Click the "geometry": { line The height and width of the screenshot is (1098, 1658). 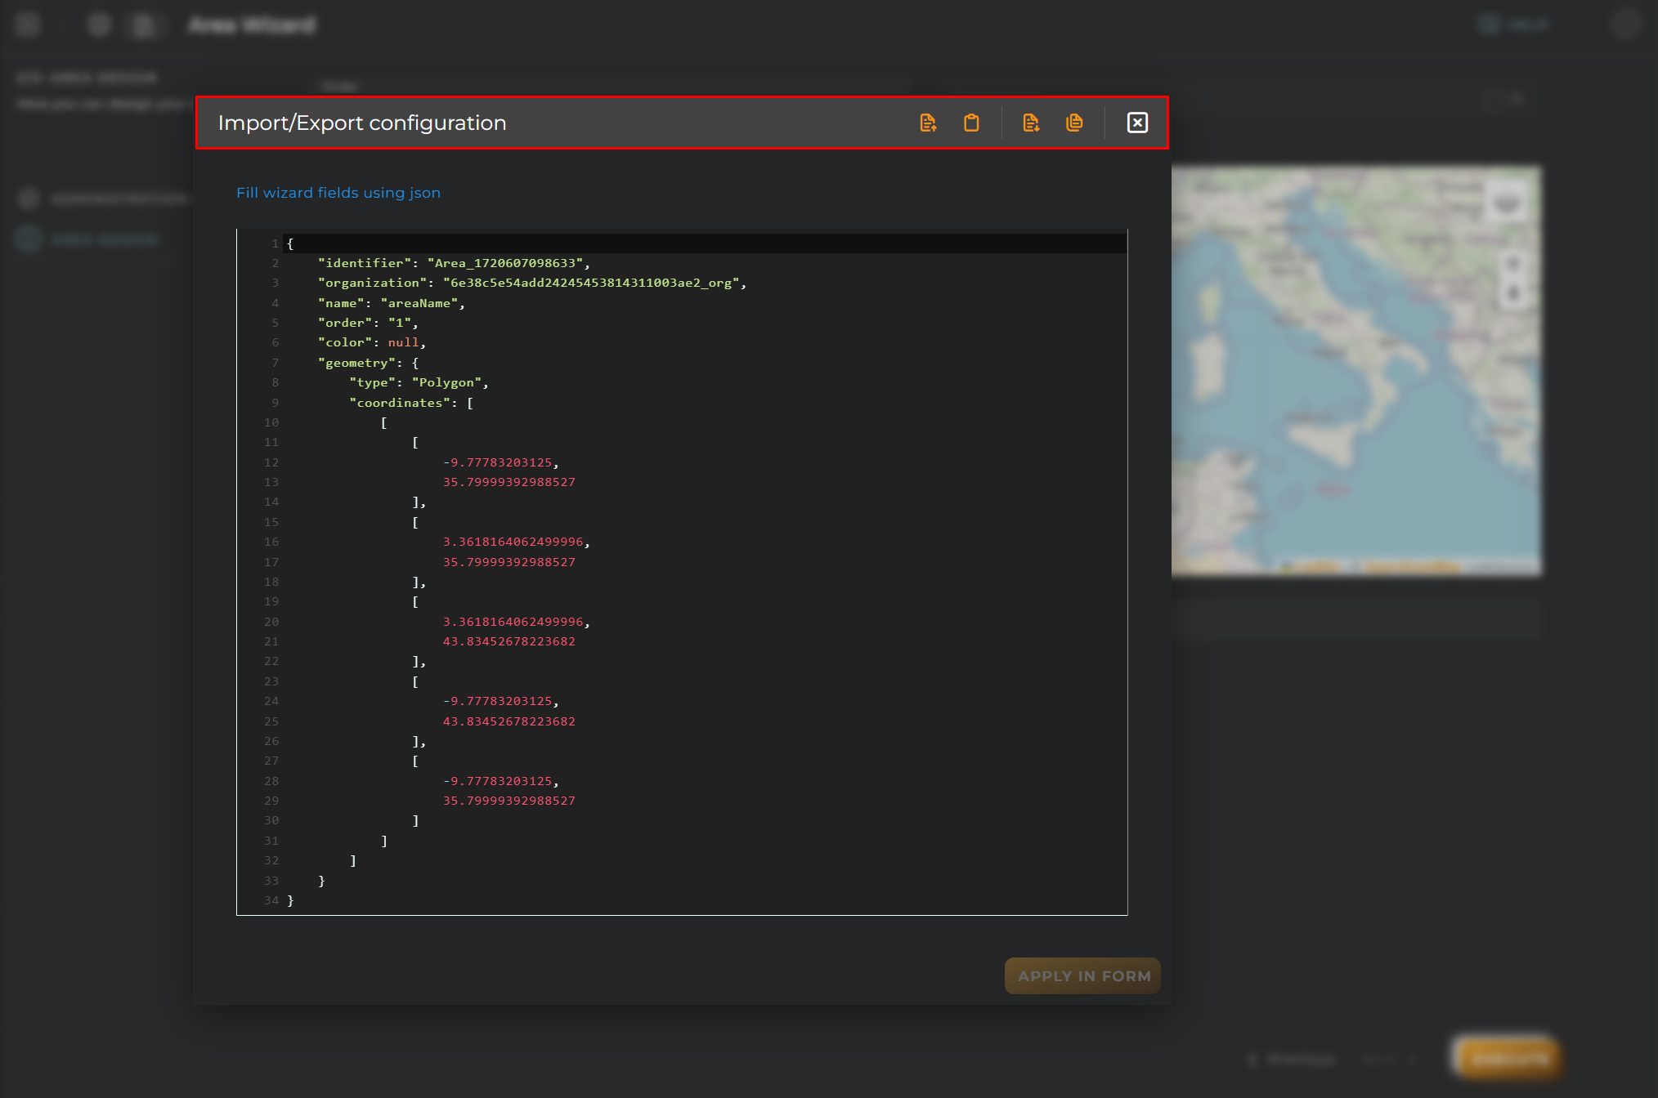pos(368,363)
